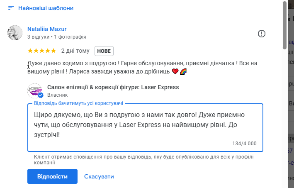Click the five-star rating icons
This screenshot has height=188, width=294.
click(x=41, y=51)
